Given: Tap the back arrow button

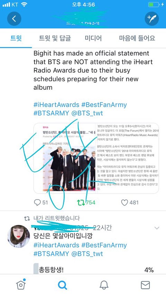Looking at the screenshot, I should coord(14,19).
